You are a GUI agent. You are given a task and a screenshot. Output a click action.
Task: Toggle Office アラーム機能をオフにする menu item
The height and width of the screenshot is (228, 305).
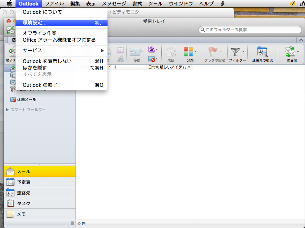point(59,40)
